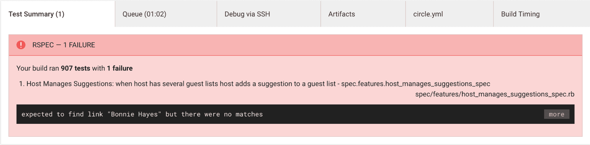Click the RSPEC — 1 FAILURE header
This screenshot has width=590, height=145.
point(64,45)
